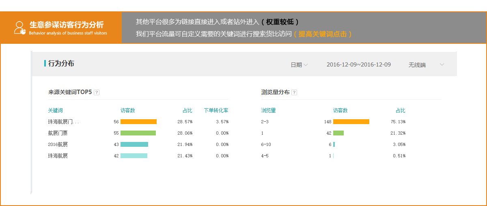This screenshot has width=487, height=206.
Task: Click the 4-5 page views row label
Action: point(265,156)
